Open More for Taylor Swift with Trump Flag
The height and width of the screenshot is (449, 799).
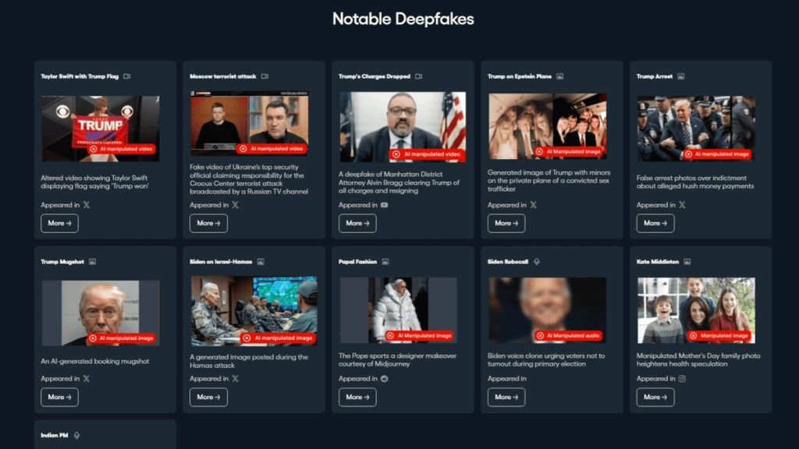[x=59, y=223]
